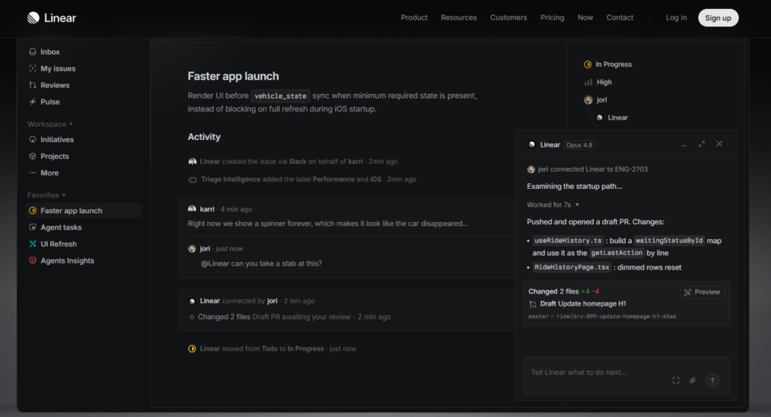Open the Resources menu
Viewport: 771px width, 417px height.
point(459,18)
